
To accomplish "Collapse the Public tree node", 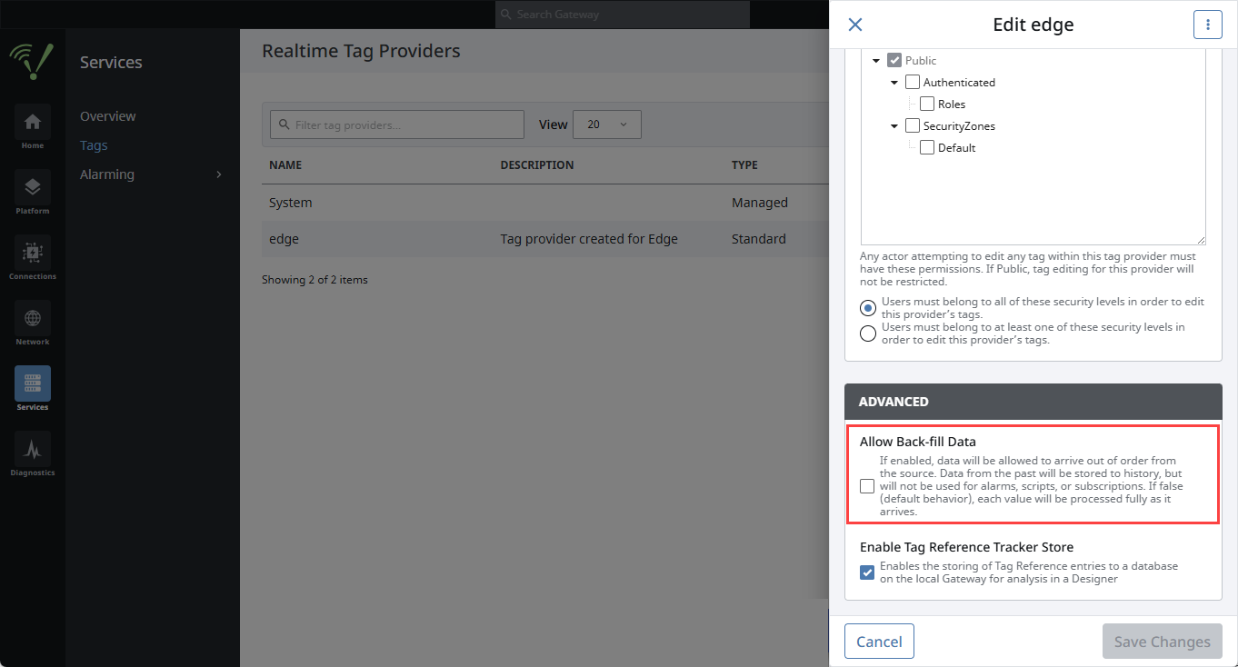I will tap(876, 61).
